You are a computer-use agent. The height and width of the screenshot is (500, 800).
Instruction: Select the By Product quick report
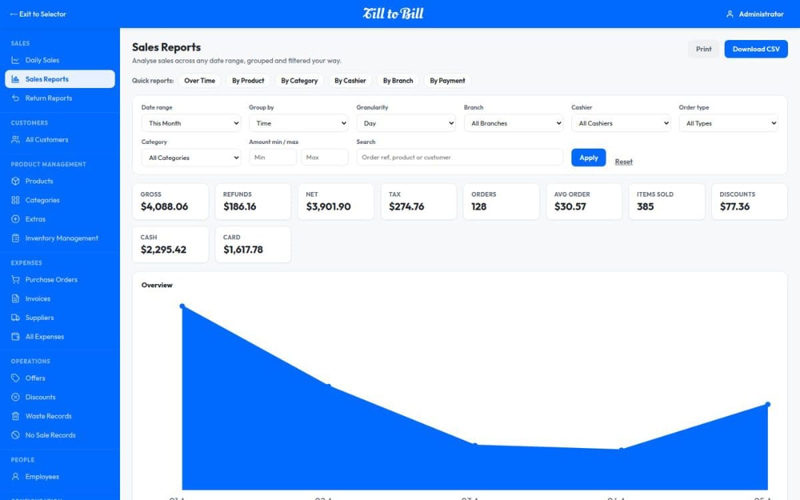[x=249, y=81]
